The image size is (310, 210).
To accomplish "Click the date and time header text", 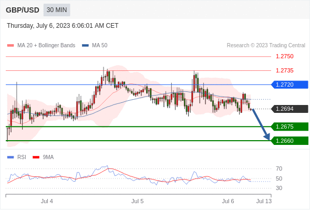I will tap(63, 26).
